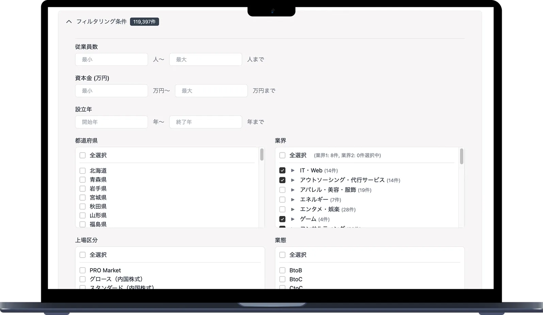The image size is (543, 315).
Task: Expand the アウトソーシング・代行サービス tree arrow
Action: point(293,180)
